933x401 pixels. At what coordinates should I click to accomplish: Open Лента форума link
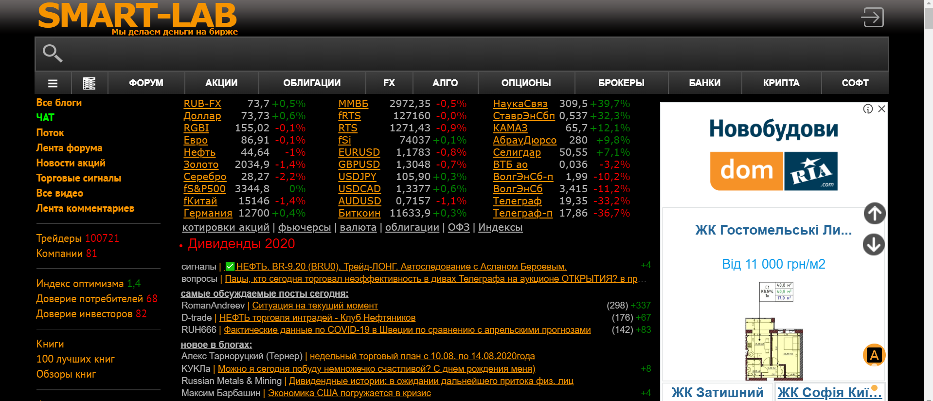(69, 148)
